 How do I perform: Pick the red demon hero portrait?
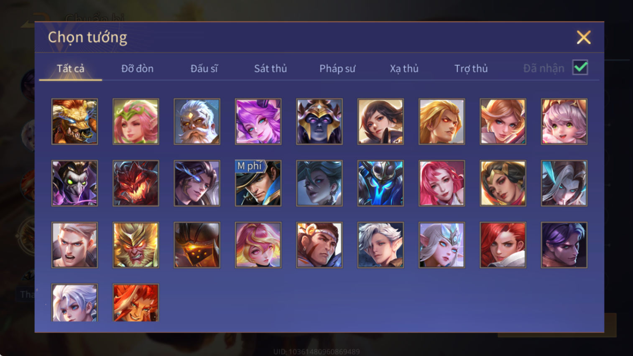click(x=136, y=183)
